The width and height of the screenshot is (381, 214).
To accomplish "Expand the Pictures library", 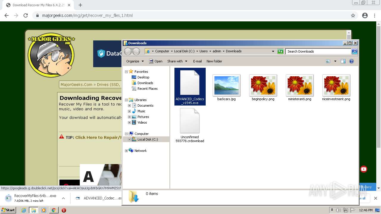I will pos(129,117).
